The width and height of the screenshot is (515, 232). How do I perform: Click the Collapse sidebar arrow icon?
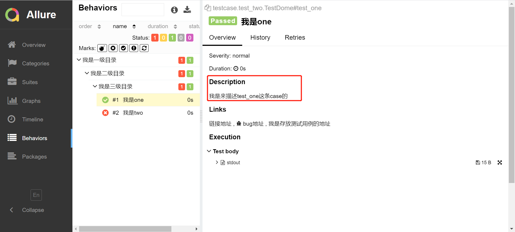pyautogui.click(x=11, y=210)
